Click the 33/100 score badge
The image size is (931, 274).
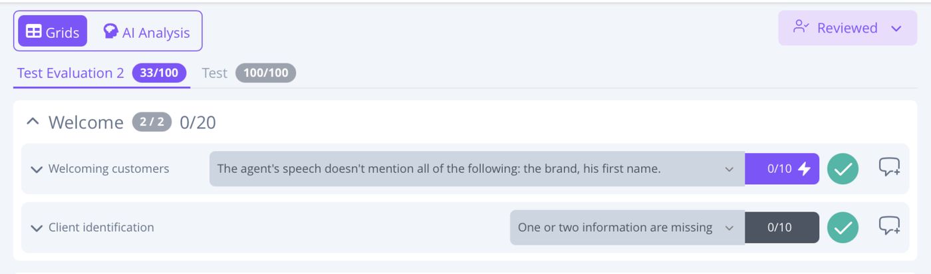click(x=159, y=73)
